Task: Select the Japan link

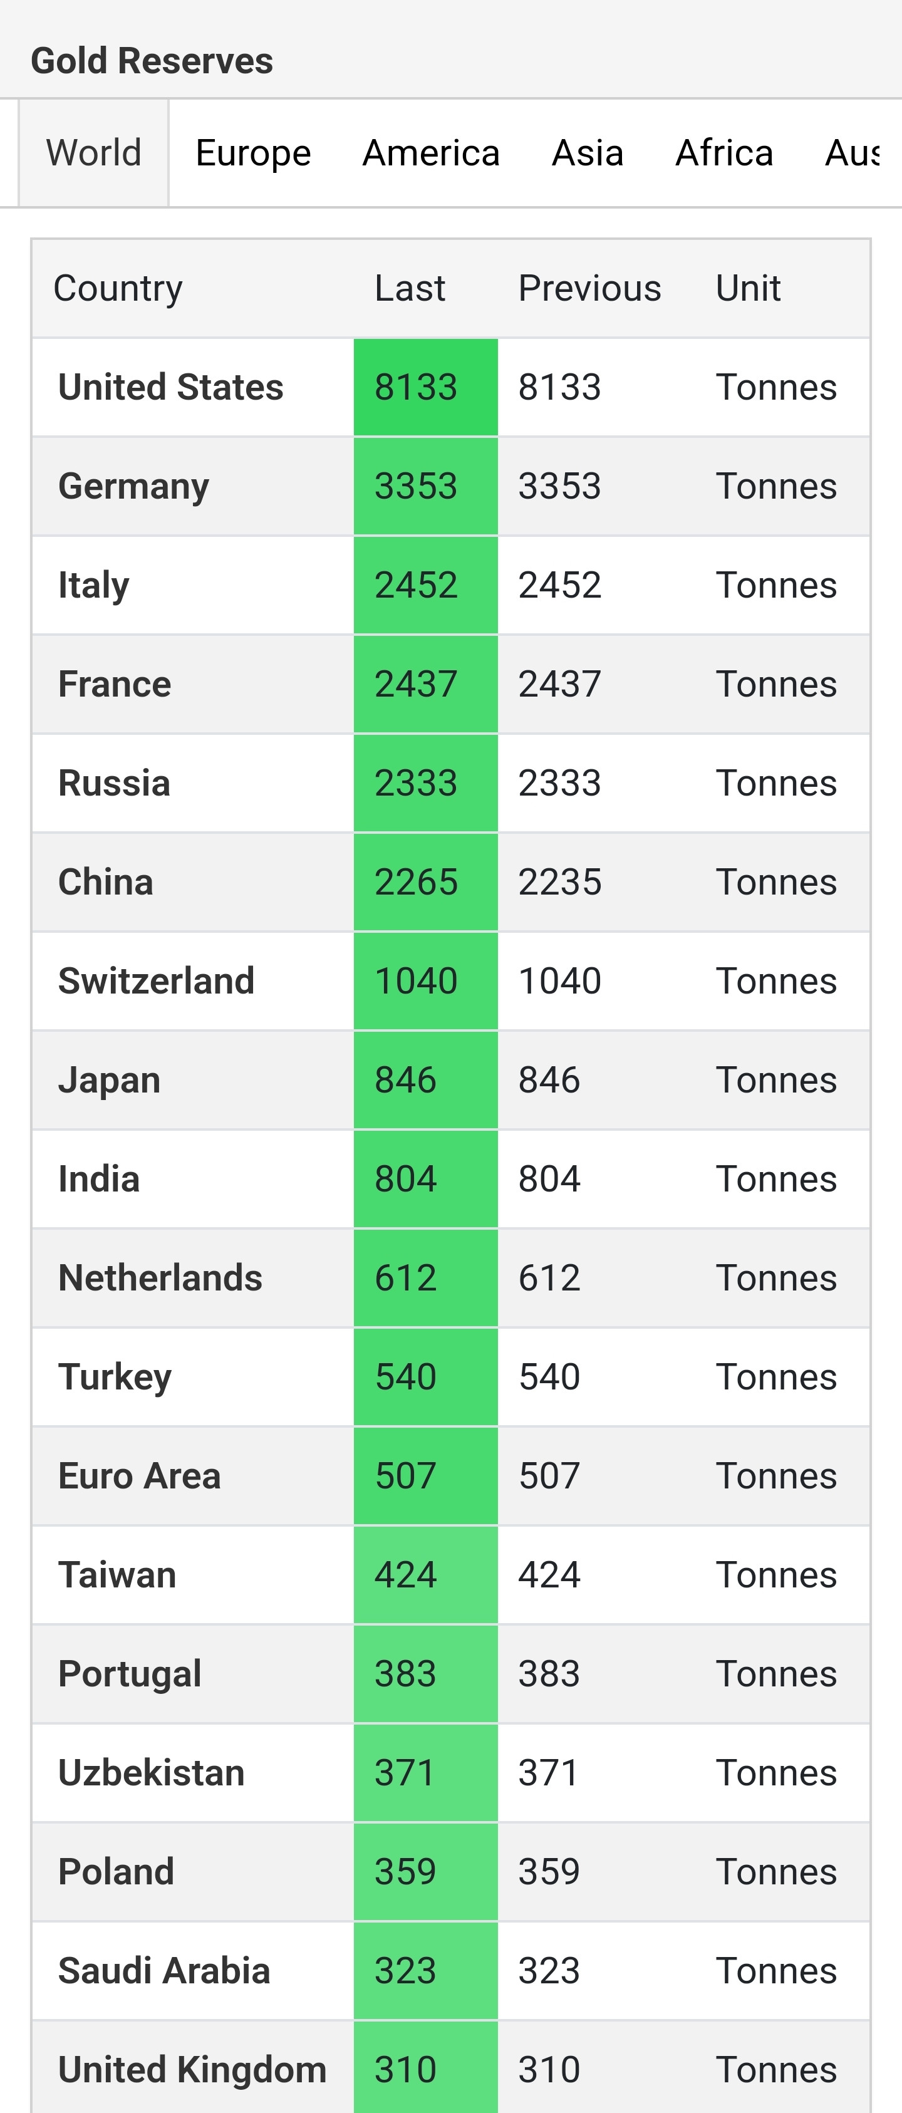Action: pos(109,1080)
